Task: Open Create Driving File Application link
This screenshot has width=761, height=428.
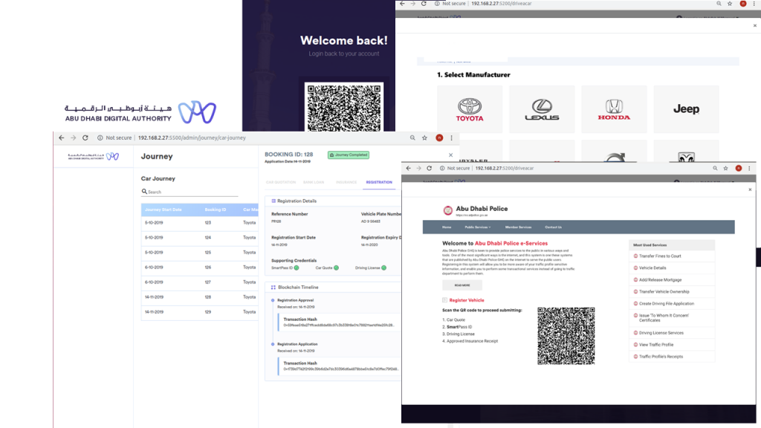Action: click(x=667, y=304)
